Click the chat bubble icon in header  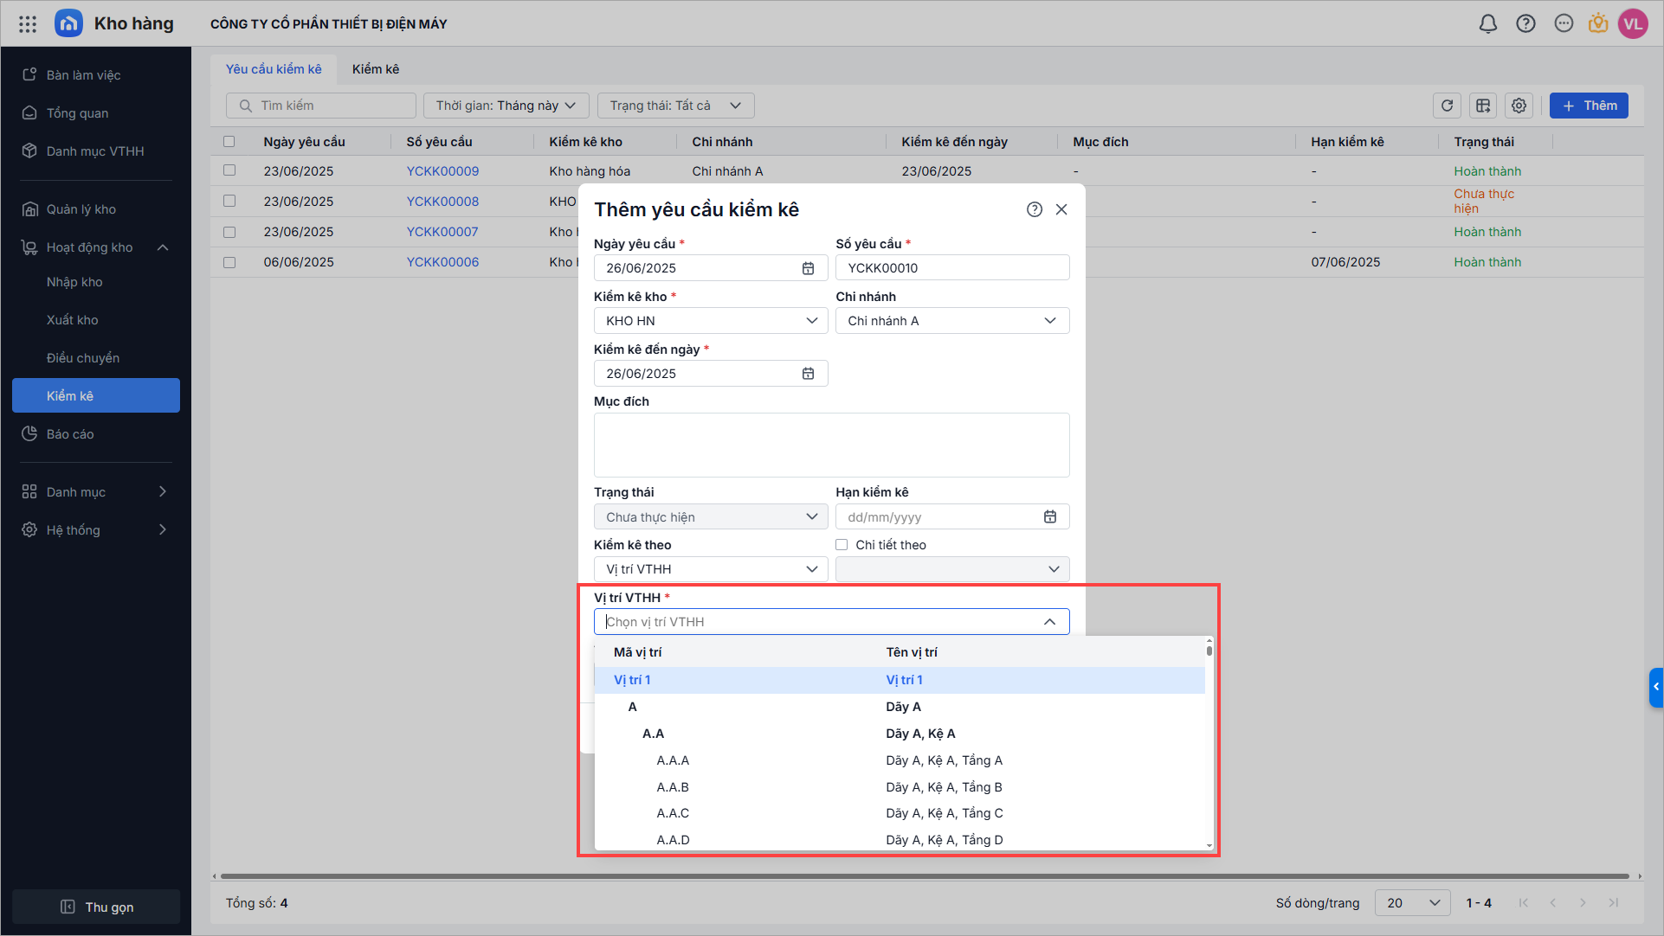[x=1563, y=23]
